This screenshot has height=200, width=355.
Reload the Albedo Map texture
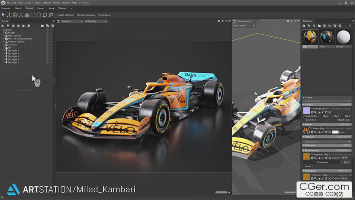[x=326, y=132]
